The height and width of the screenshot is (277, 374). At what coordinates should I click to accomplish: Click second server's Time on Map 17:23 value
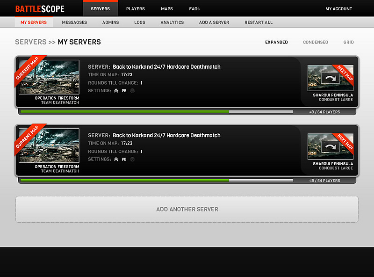127,143
